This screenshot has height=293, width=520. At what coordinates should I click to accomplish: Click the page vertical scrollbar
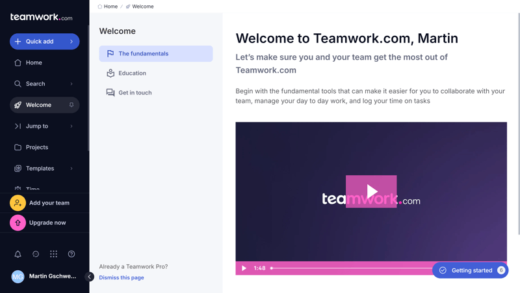point(519,124)
